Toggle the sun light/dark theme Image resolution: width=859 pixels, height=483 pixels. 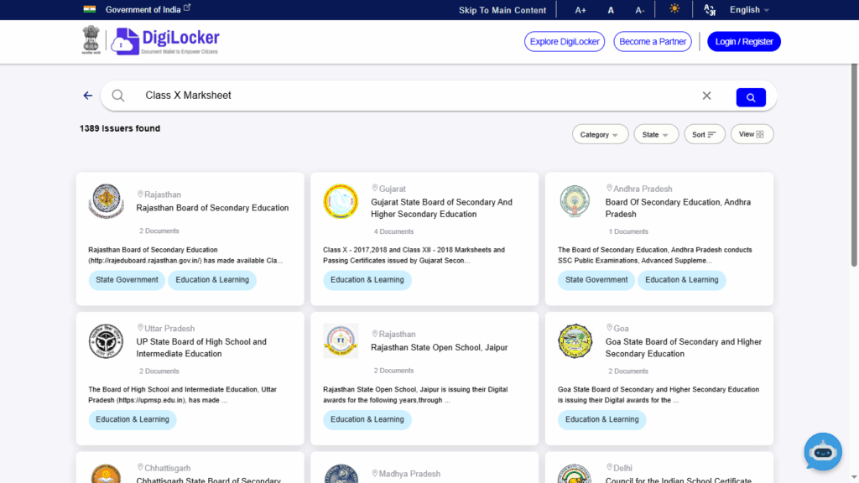[674, 8]
